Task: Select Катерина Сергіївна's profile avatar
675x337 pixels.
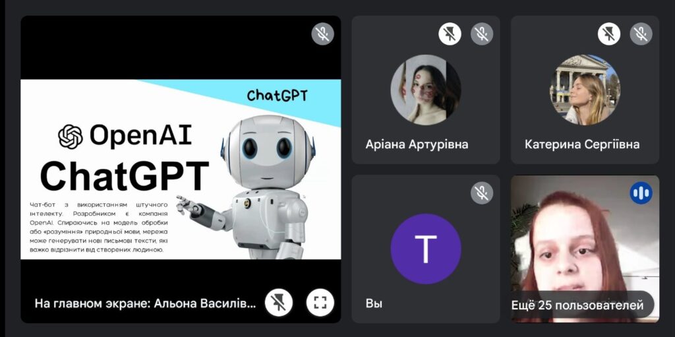Action: [x=585, y=90]
